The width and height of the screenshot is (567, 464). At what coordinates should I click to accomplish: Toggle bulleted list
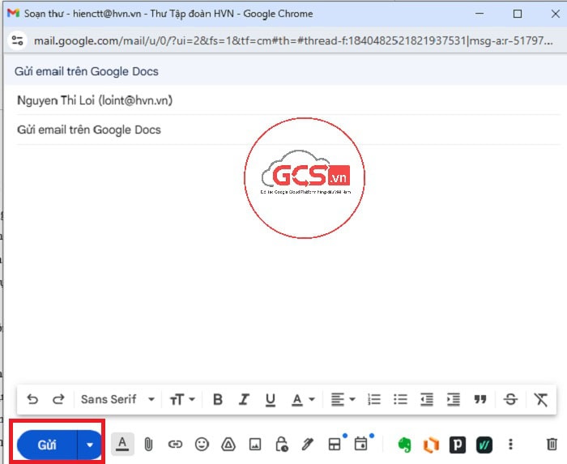[400, 399]
